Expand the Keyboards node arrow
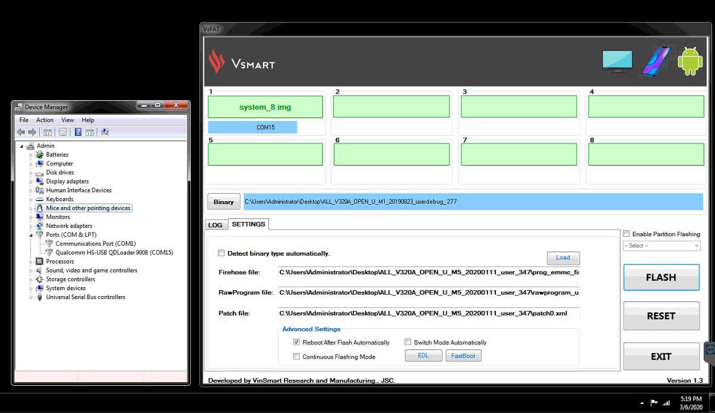 pos(31,199)
